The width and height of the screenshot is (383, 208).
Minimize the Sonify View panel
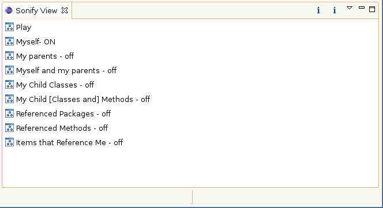pyautogui.click(x=362, y=8)
